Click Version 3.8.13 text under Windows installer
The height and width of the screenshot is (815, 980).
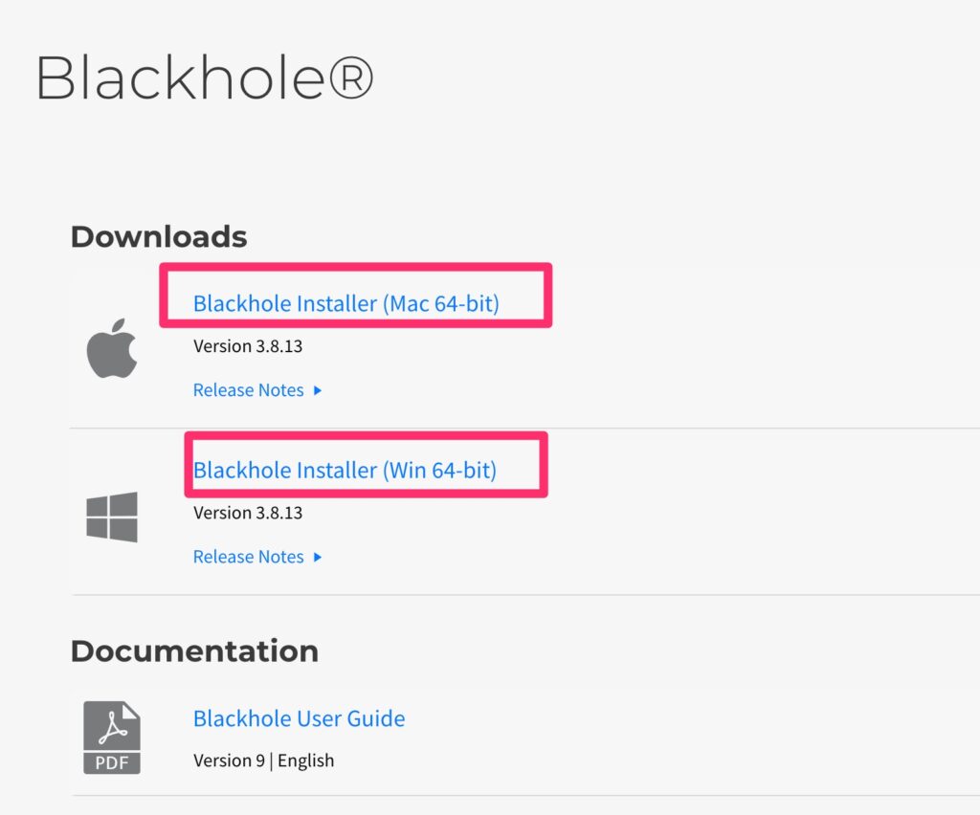coord(248,513)
